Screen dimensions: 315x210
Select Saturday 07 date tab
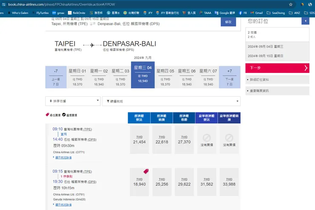[208, 77]
